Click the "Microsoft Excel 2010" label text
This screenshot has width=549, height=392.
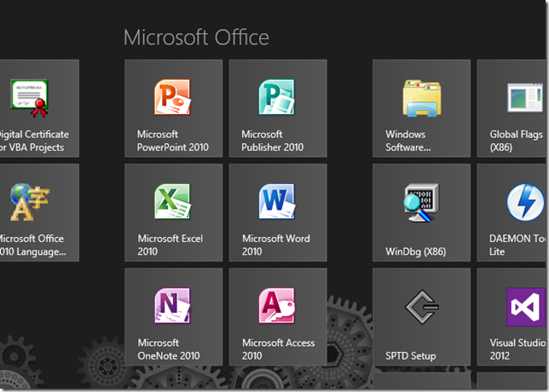(x=170, y=245)
